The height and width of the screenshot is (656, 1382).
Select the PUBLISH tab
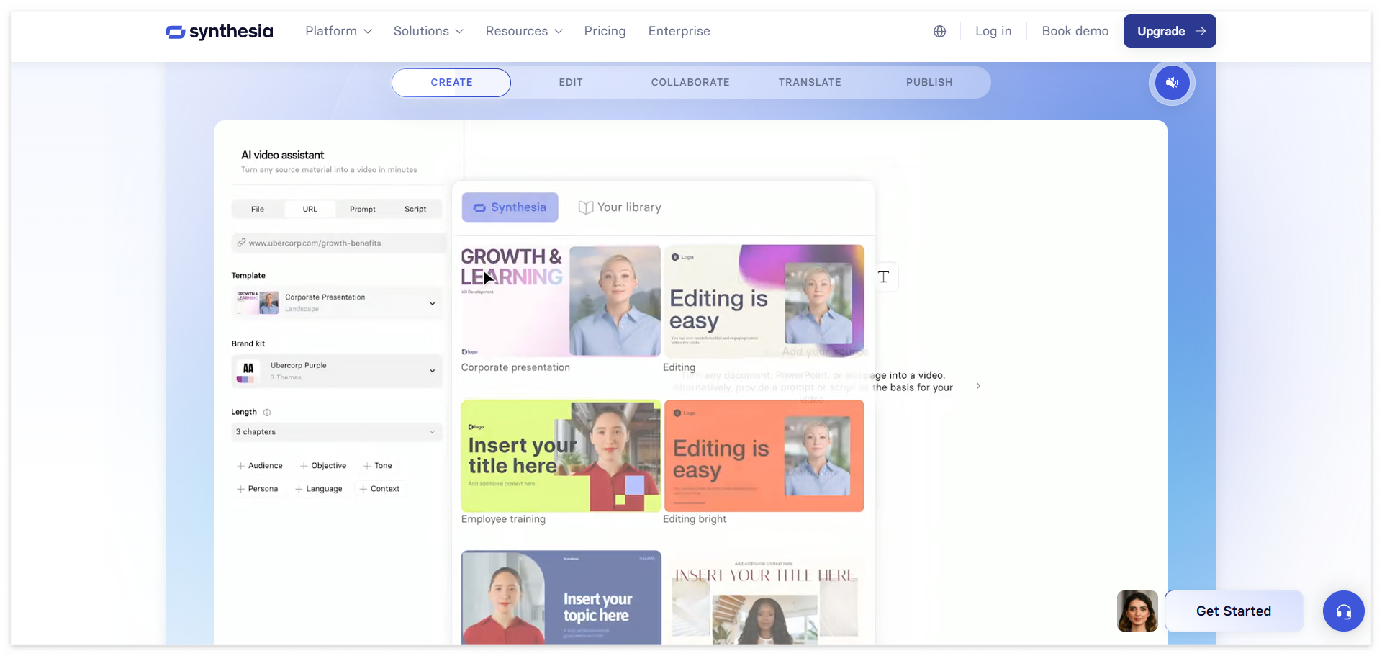[929, 83]
